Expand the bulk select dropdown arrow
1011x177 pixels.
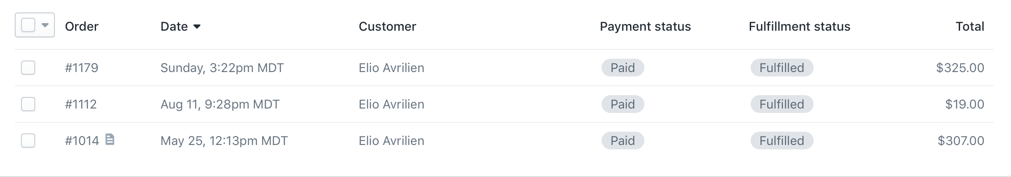click(x=45, y=25)
